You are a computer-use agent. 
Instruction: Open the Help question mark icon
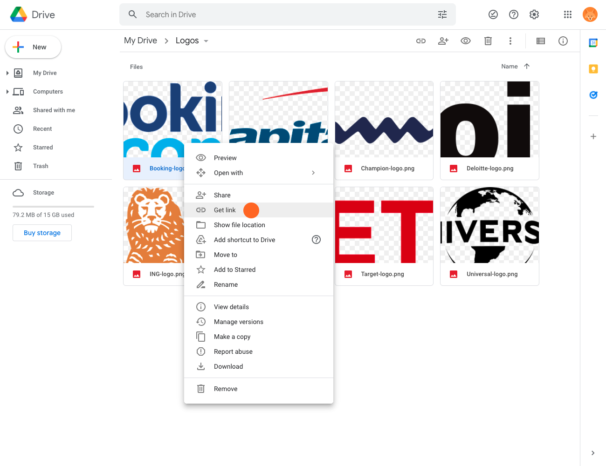coord(514,14)
